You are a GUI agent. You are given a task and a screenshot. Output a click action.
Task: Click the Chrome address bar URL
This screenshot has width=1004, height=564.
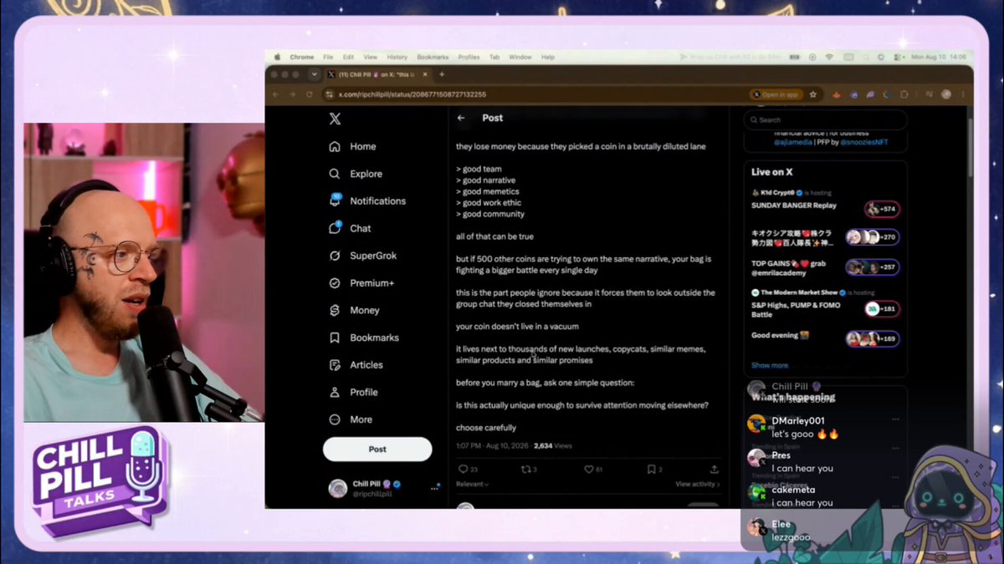pyautogui.click(x=412, y=94)
